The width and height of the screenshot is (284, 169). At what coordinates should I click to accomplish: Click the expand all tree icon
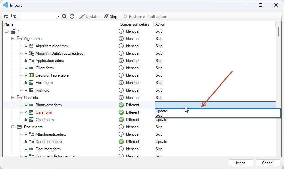click(x=14, y=16)
